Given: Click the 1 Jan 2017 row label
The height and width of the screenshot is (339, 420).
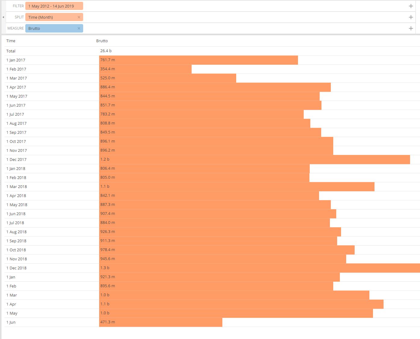Looking at the screenshot, I should pos(16,60).
